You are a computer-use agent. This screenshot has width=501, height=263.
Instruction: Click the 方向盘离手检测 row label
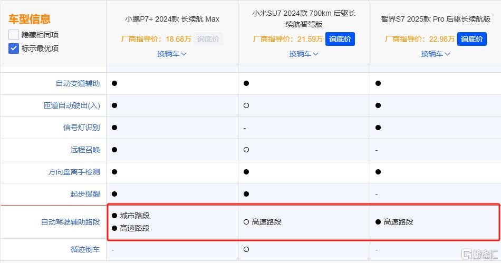(74, 172)
